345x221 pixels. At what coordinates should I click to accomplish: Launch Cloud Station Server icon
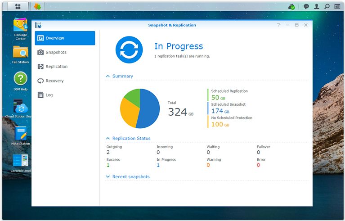[x=20, y=107]
